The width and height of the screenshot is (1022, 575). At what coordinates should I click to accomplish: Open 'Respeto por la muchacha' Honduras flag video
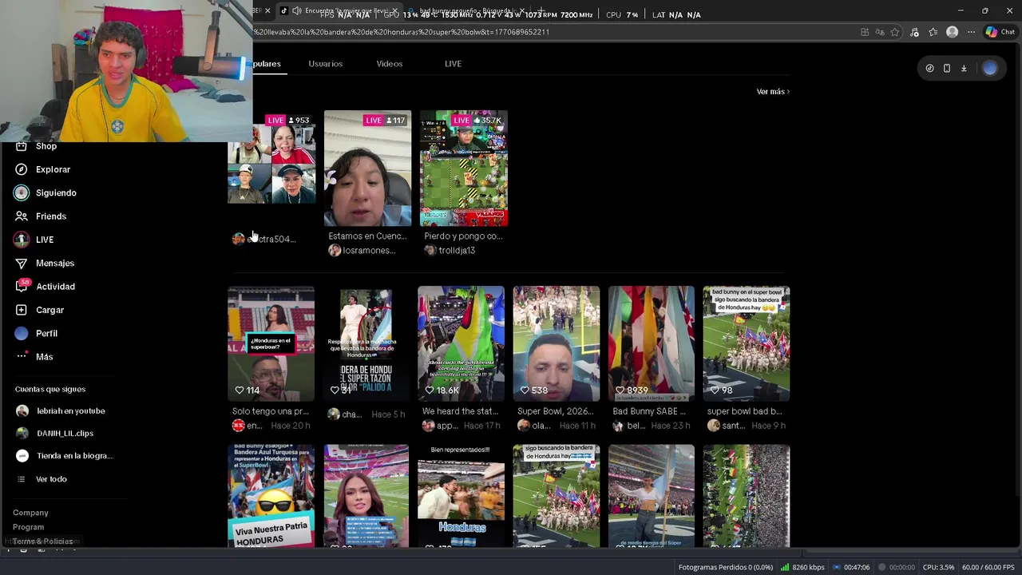(x=366, y=343)
